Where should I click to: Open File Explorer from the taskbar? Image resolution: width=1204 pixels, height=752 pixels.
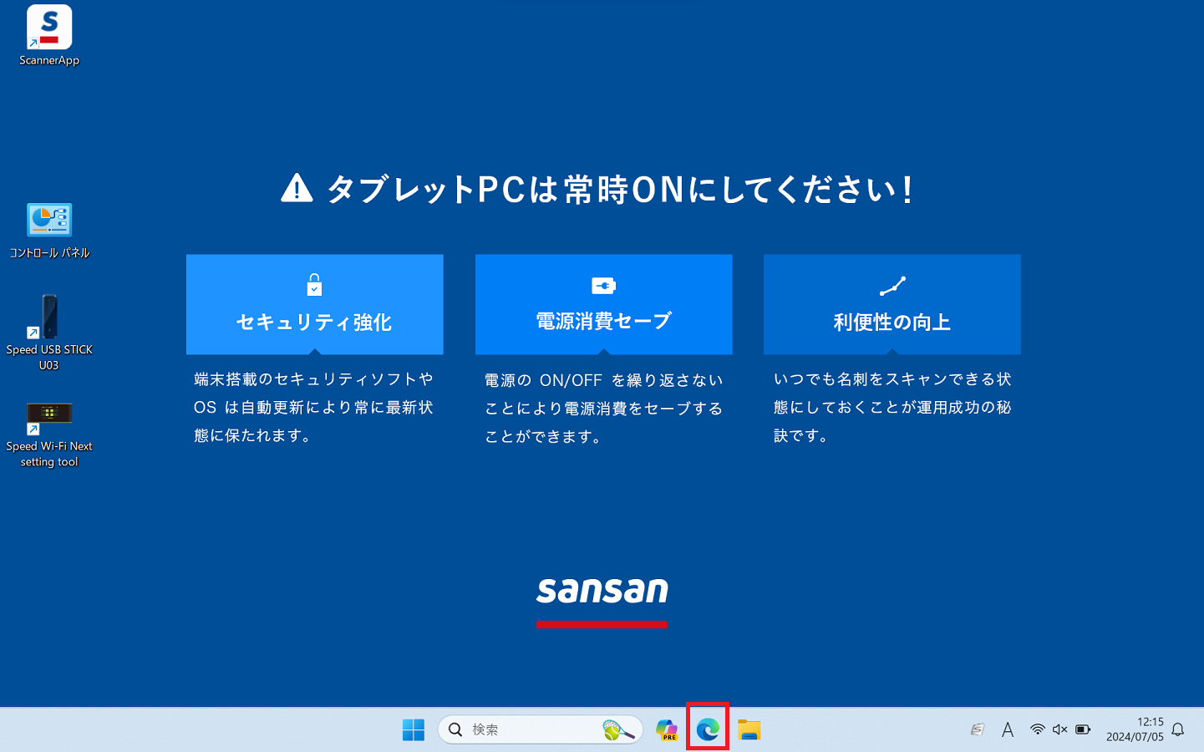point(749,729)
